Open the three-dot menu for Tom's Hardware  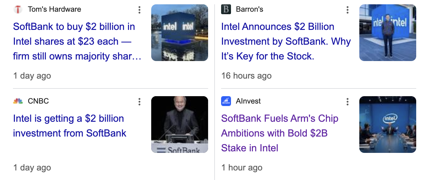pos(139,10)
